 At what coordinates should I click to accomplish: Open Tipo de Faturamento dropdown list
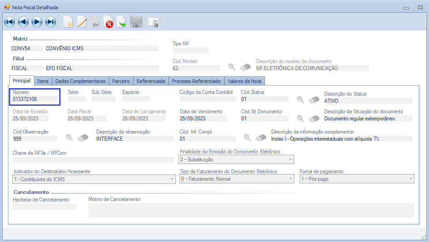[x=290, y=179]
